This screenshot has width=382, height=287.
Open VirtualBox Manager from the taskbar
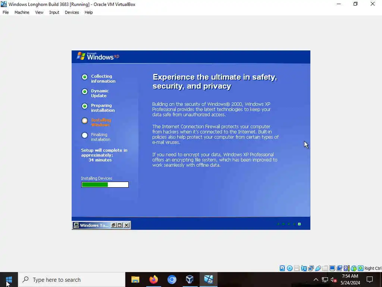[190, 280]
